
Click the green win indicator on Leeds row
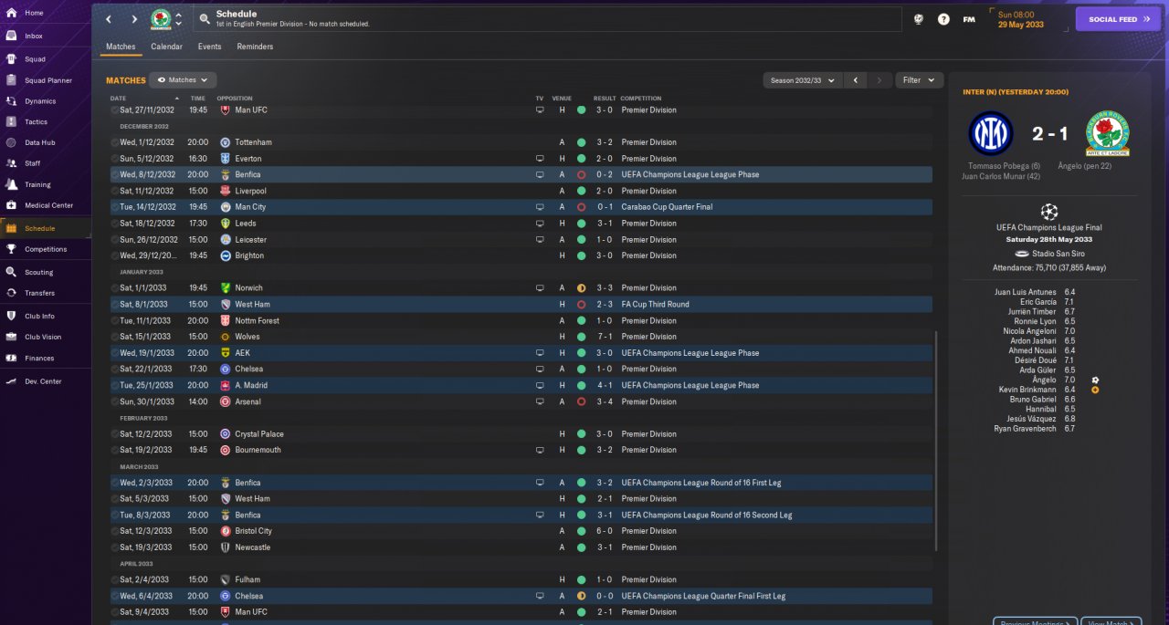point(581,224)
